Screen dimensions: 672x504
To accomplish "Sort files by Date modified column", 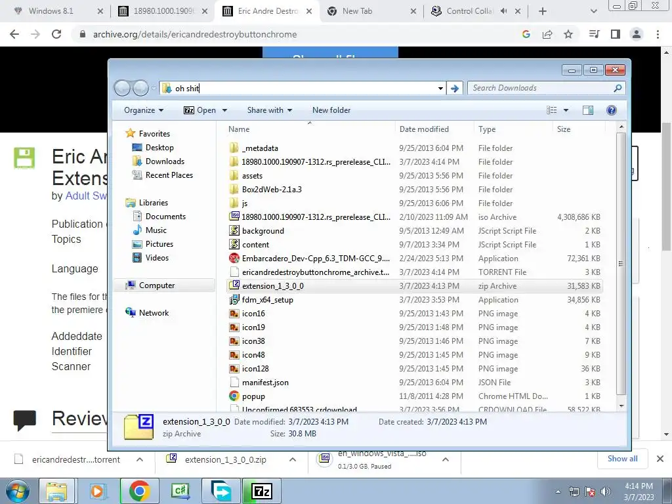I will 424,129.
